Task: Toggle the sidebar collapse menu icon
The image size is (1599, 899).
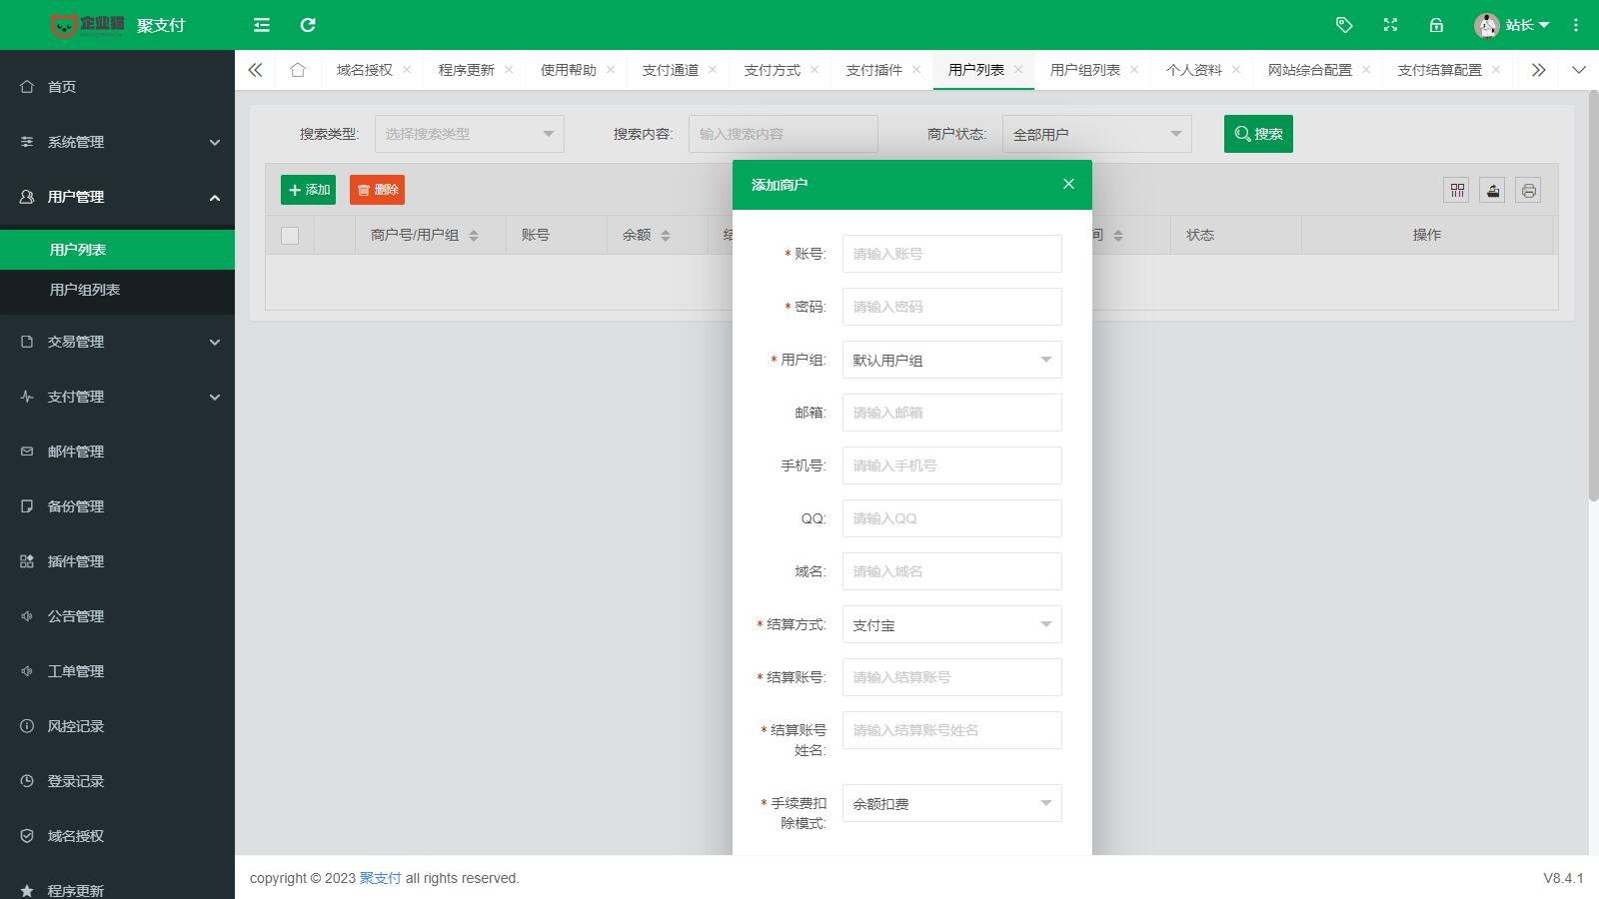Action: coord(262,25)
